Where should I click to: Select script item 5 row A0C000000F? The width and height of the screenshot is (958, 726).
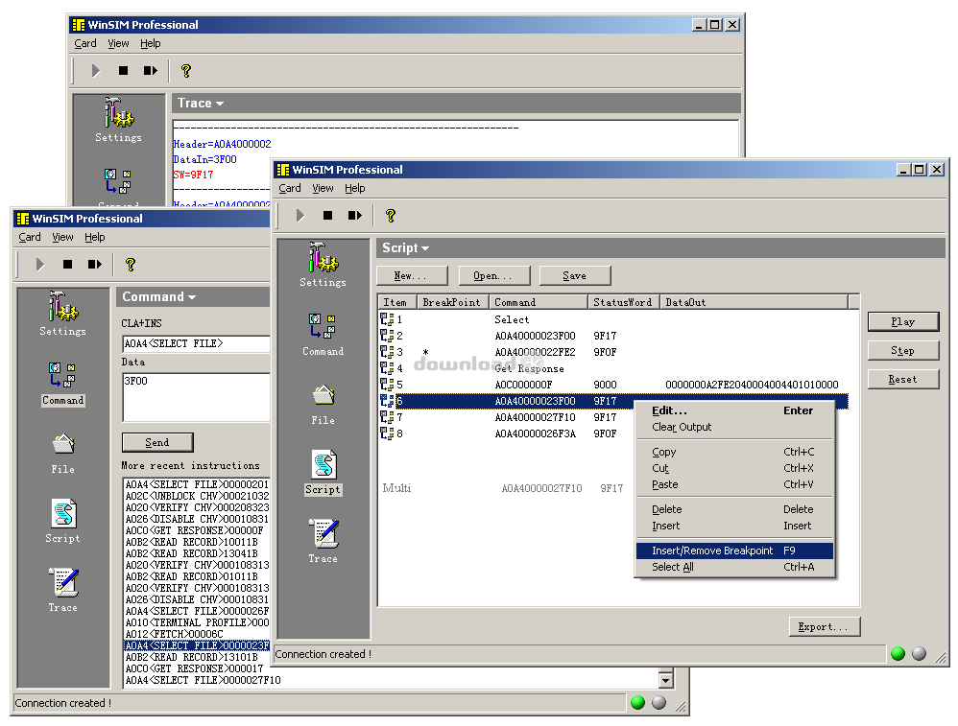tap(612, 385)
